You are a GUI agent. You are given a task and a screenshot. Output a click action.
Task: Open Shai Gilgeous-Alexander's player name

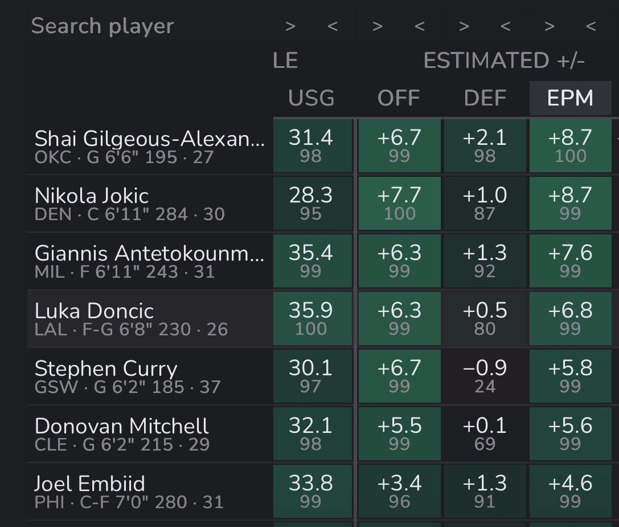tap(149, 138)
